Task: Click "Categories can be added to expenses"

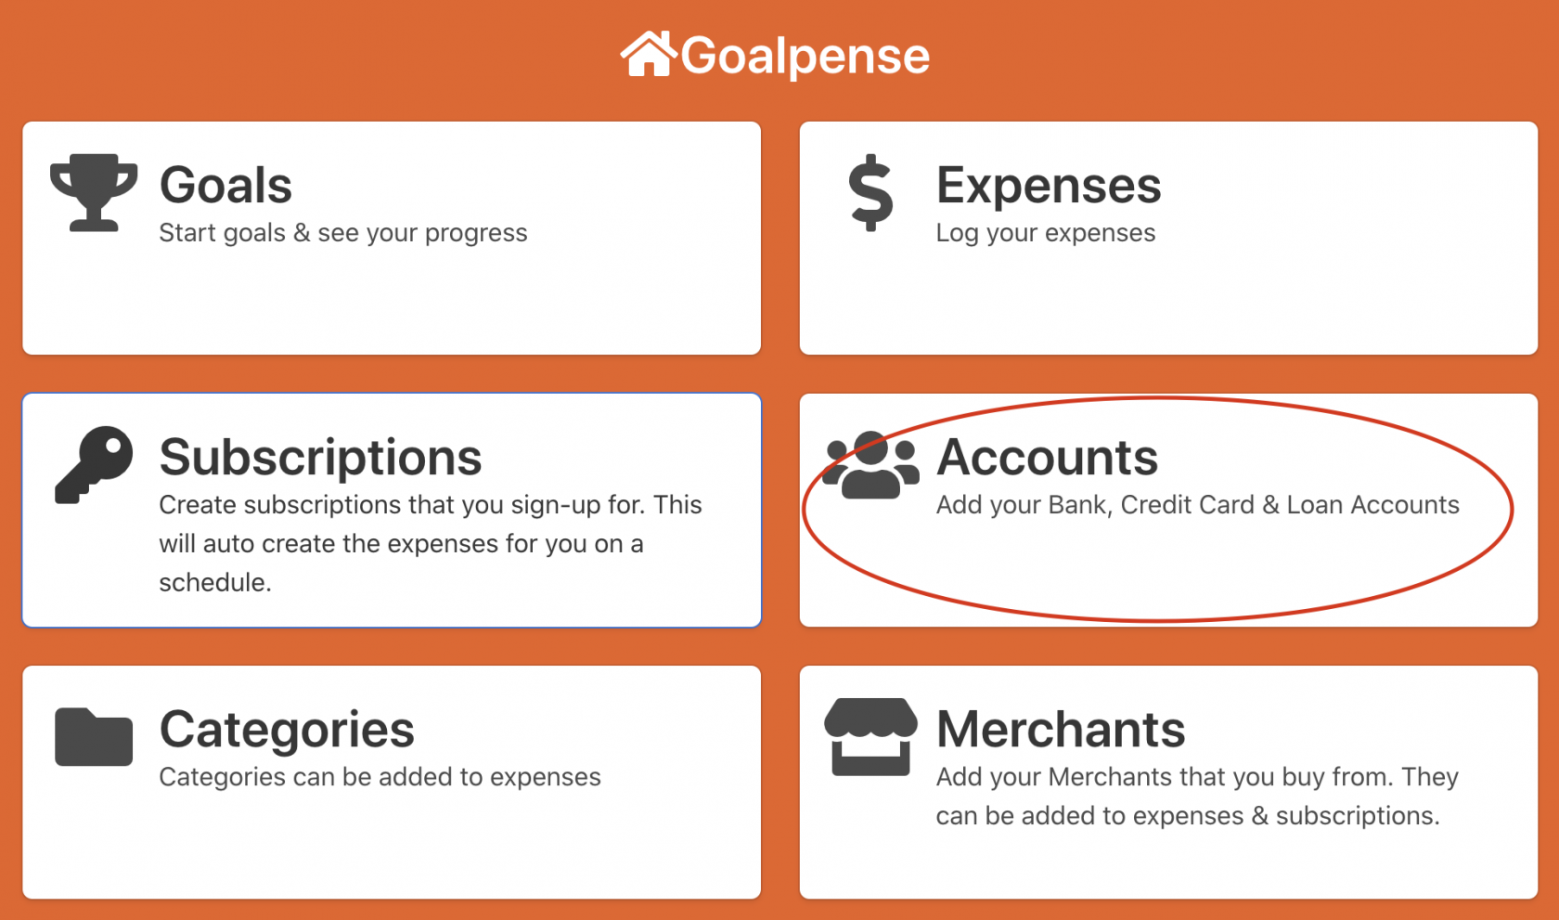Action: (x=380, y=777)
